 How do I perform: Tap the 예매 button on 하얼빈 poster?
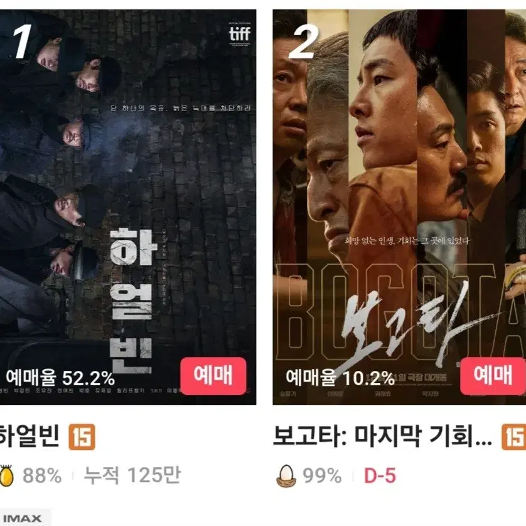pyautogui.click(x=213, y=376)
